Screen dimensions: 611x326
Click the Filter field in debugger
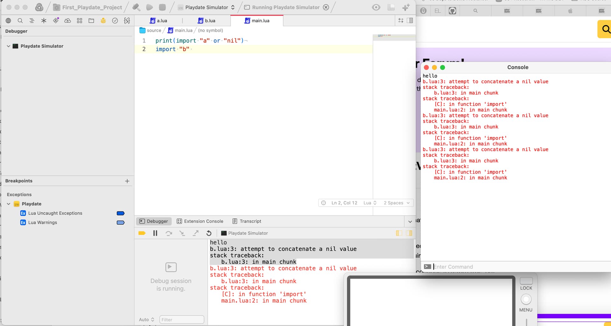tap(182, 320)
